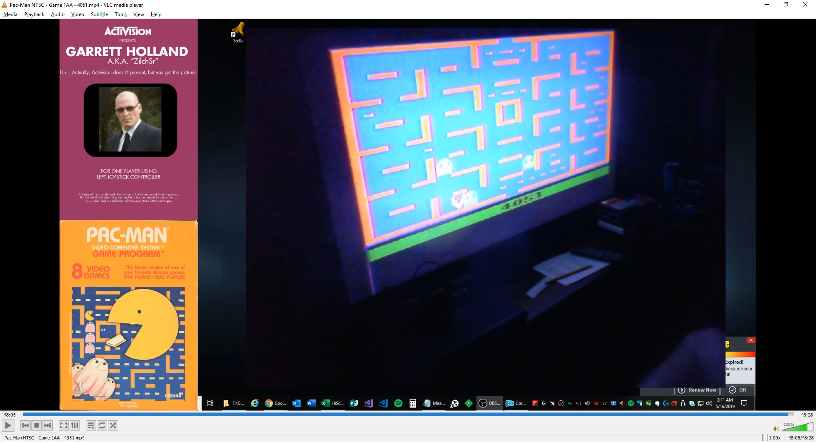Open the Playback menu
This screenshot has width=816, height=442.
34,14
